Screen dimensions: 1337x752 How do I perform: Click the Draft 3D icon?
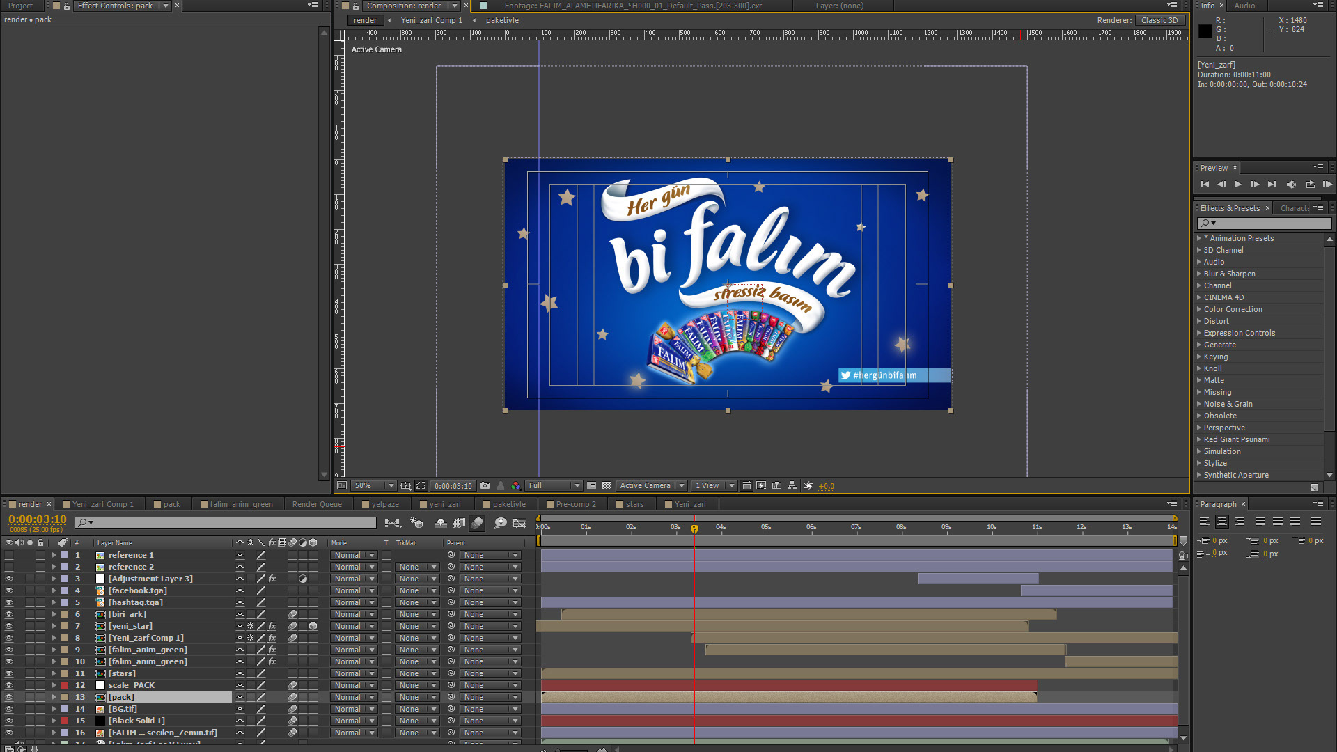point(416,523)
